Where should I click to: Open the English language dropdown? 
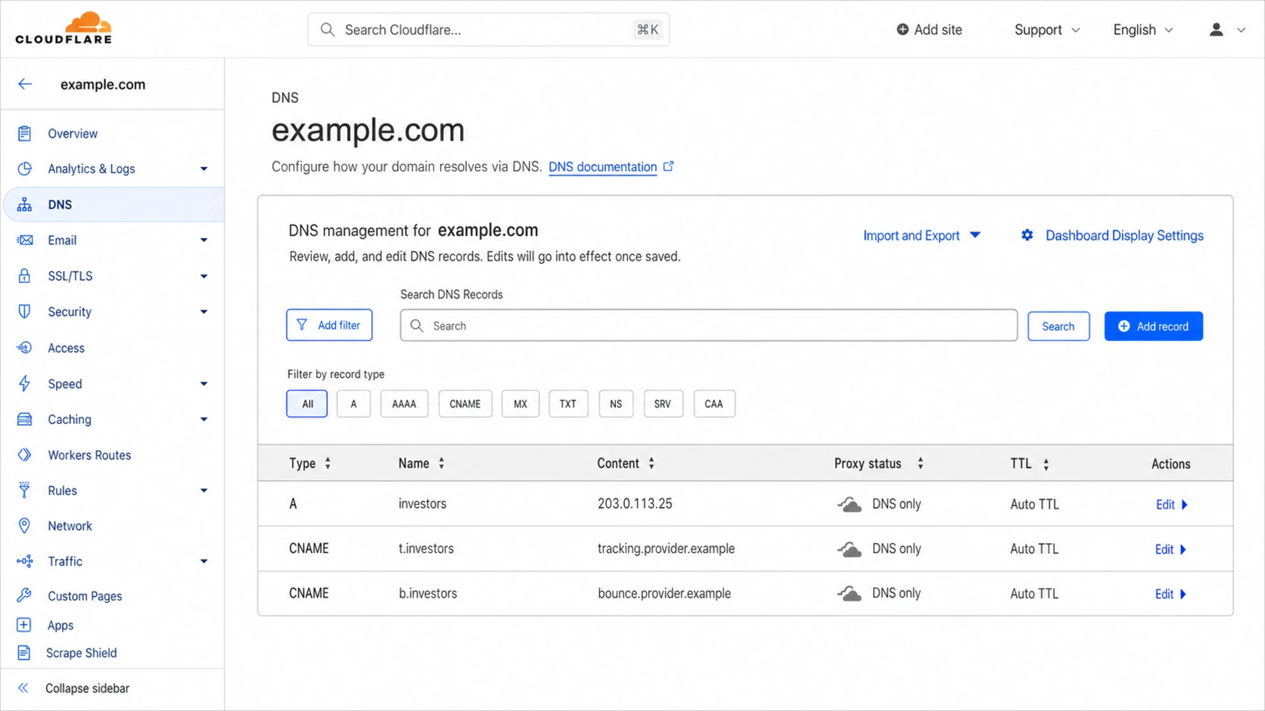tap(1143, 30)
